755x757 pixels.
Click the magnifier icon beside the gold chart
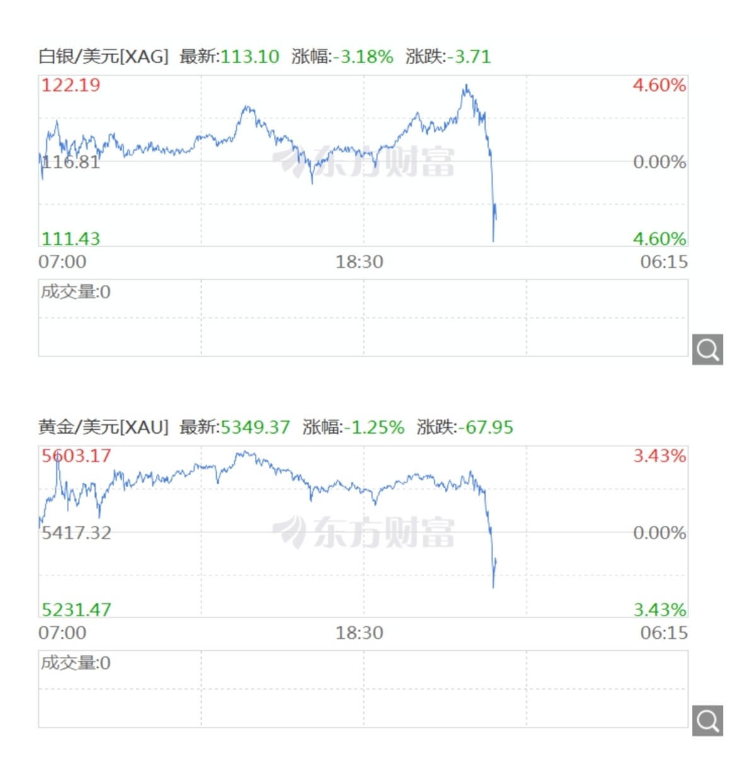tap(707, 720)
